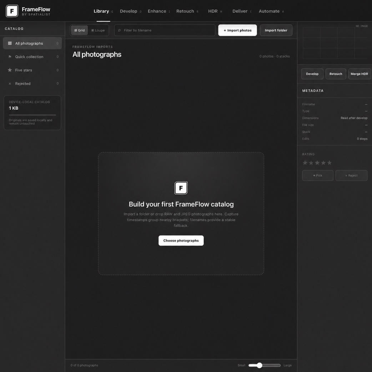Click the All photographs grid icon
Screen dimensions: 372x372
click(10, 43)
